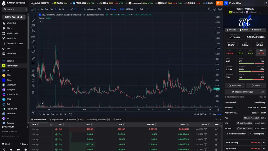This screenshot has width=268, height=151.
Task: Switch chart to 4h timeframe
Action: click(59, 9)
